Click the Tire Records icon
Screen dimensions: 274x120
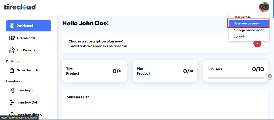(12, 38)
